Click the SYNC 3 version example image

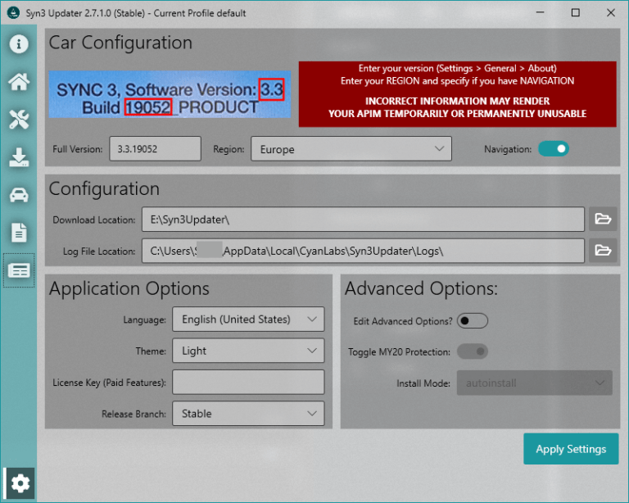tap(170, 95)
